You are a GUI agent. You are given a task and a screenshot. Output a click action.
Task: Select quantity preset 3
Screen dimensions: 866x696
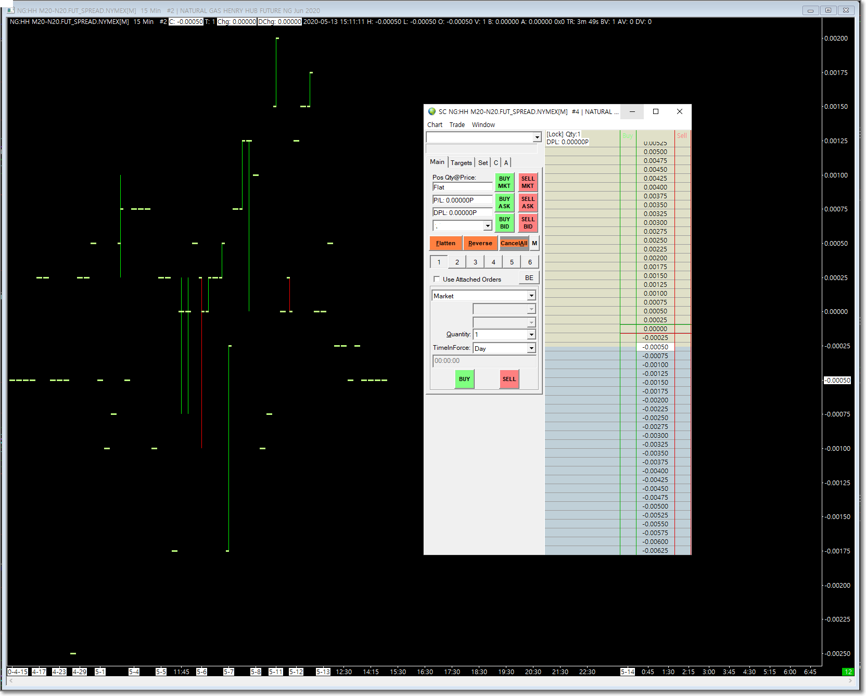click(475, 262)
